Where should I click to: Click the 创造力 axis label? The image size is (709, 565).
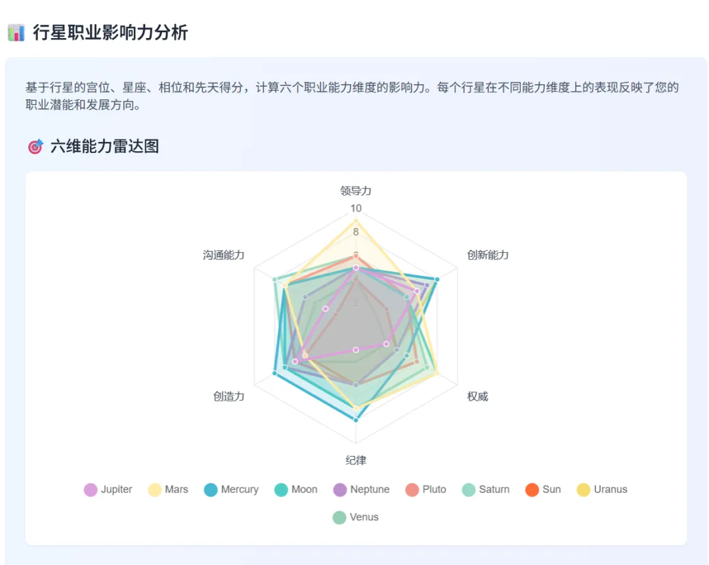229,397
